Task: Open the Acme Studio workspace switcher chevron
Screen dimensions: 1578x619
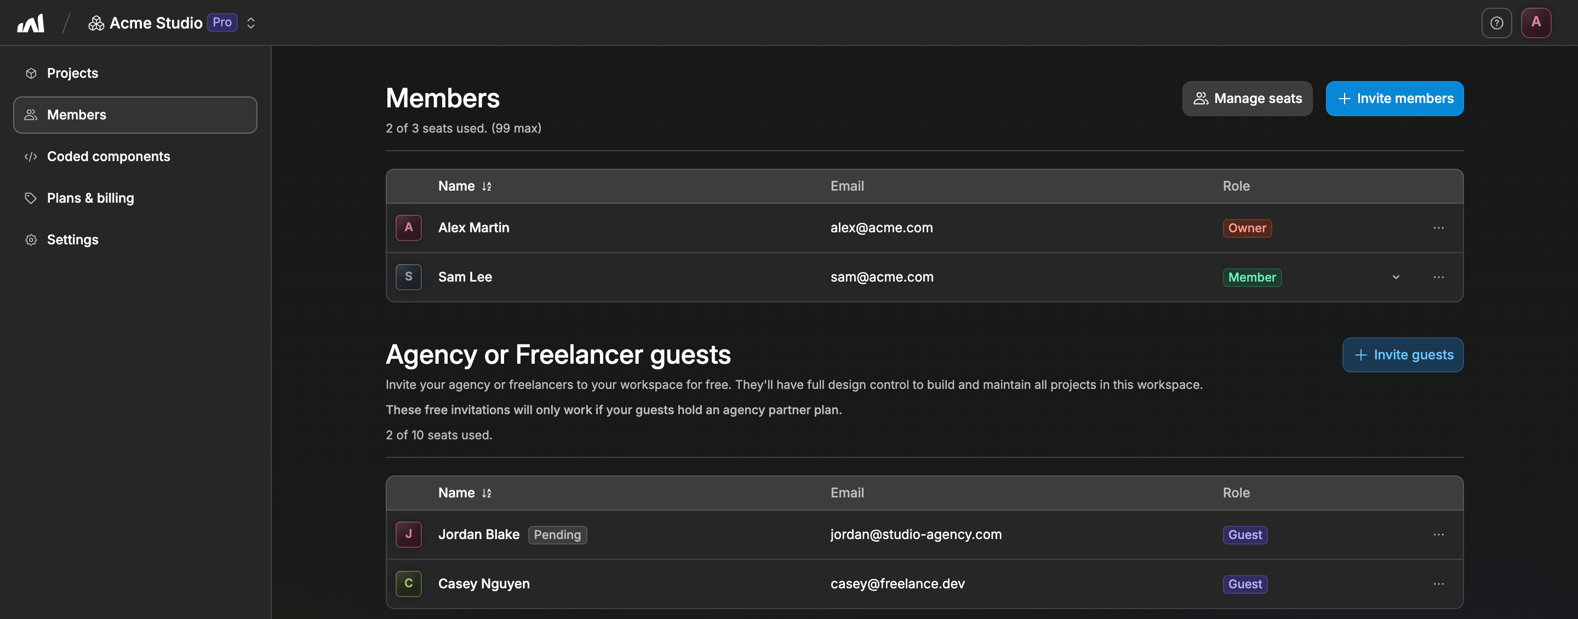Action: point(250,23)
